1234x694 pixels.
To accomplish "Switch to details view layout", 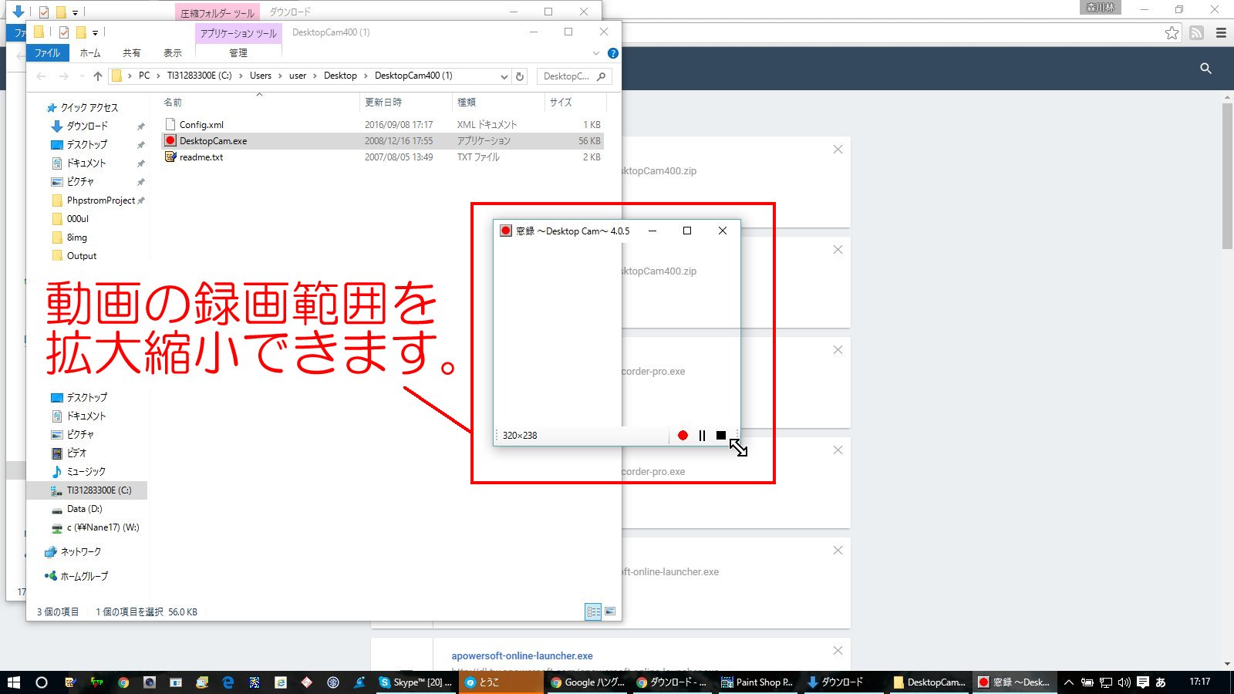I will tap(593, 611).
